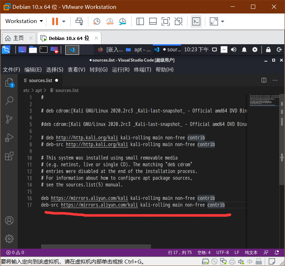The height and width of the screenshot is (266, 285).
Task: Change the LF end of line sequence
Action: (x=237, y=253)
